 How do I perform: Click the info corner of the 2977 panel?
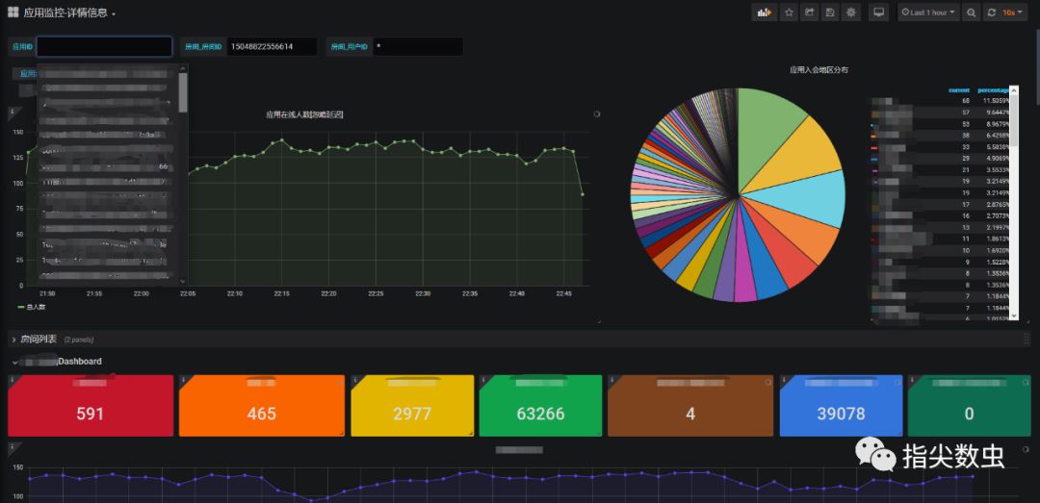pyautogui.click(x=355, y=380)
